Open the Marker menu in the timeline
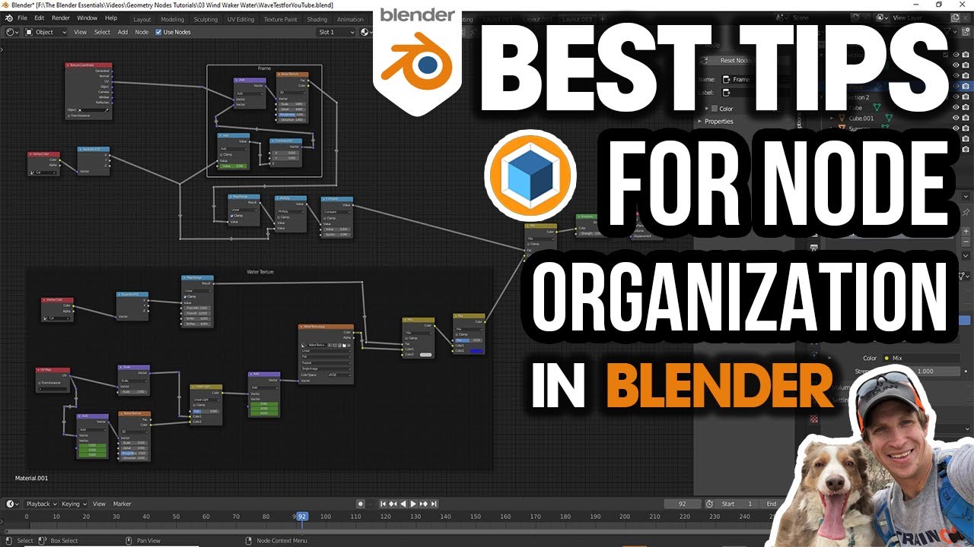Viewport: 974px width, 547px height. (x=122, y=504)
